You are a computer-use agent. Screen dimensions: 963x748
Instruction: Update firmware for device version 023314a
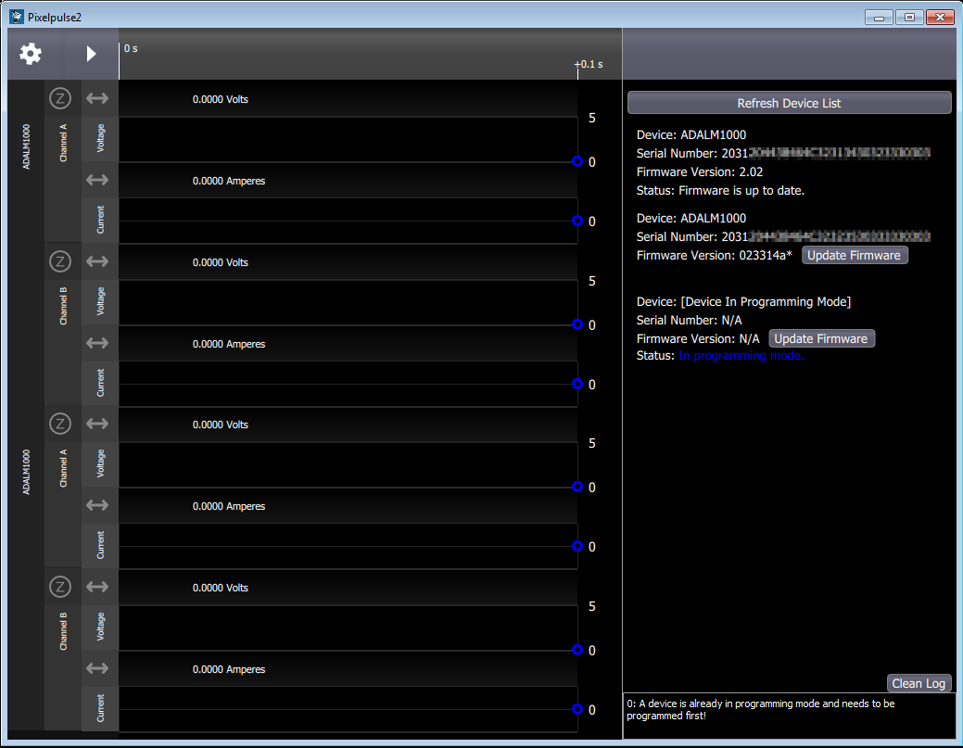pos(855,255)
